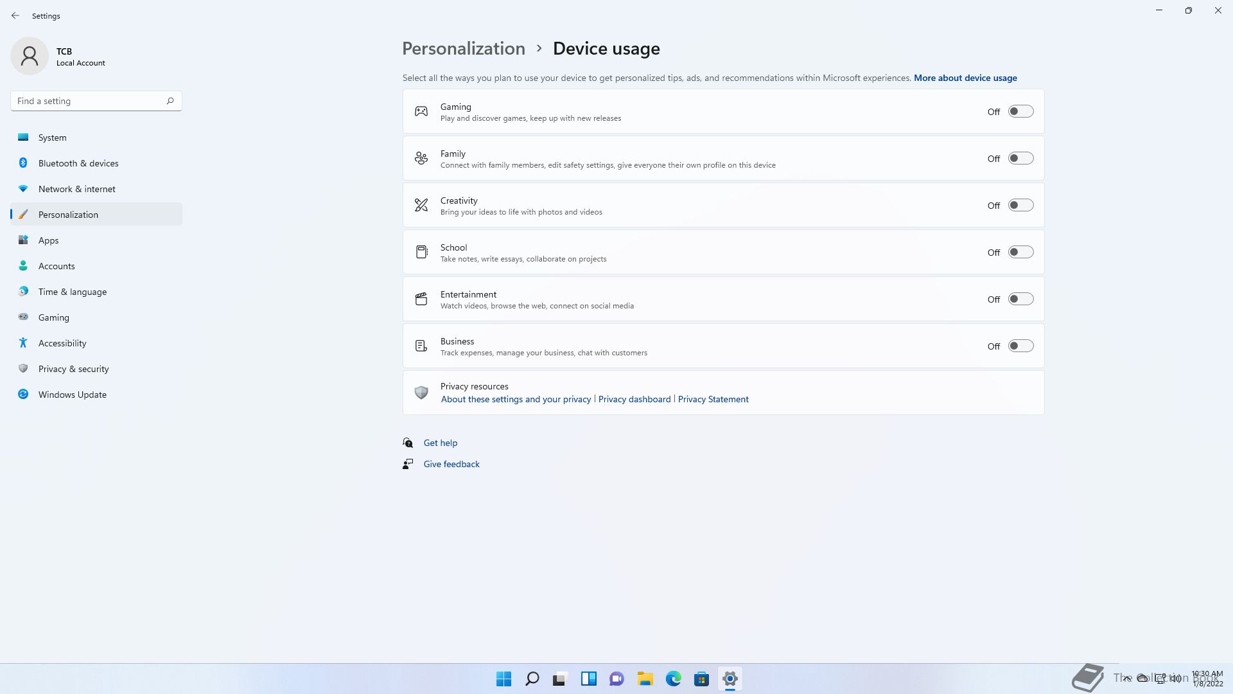Click the TCB user profile avatar
This screenshot has width=1233, height=694.
point(30,56)
